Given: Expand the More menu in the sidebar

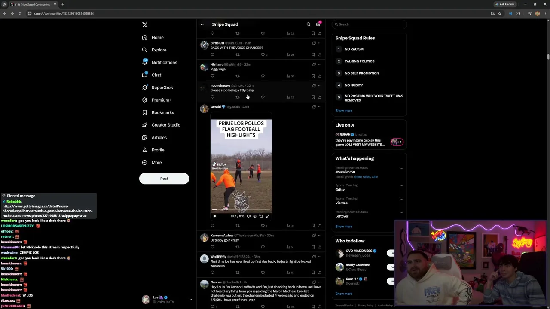Looking at the screenshot, I should click(x=152, y=162).
